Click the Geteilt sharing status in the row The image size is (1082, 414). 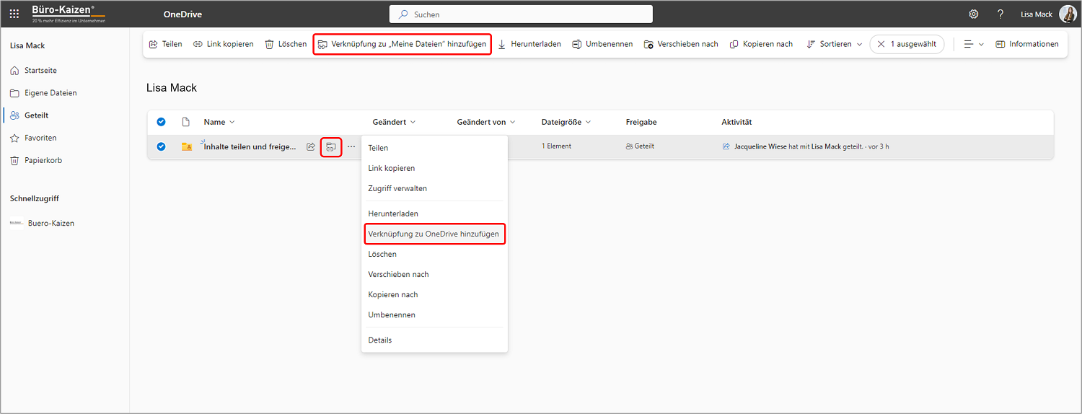(x=640, y=146)
